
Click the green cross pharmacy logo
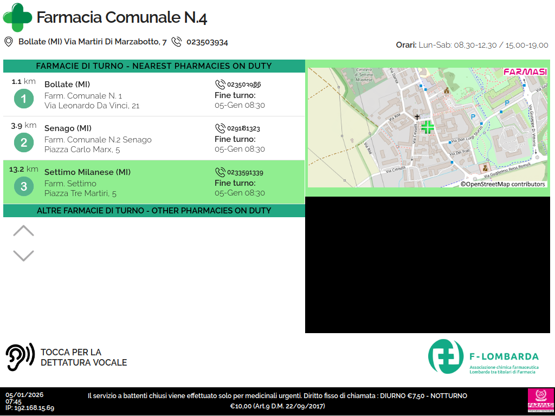click(x=17, y=17)
